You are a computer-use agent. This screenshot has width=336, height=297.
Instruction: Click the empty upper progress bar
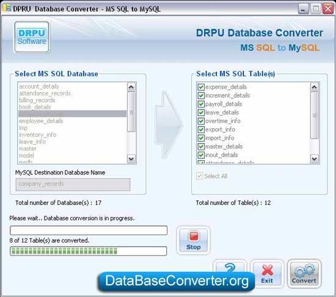coord(89,230)
